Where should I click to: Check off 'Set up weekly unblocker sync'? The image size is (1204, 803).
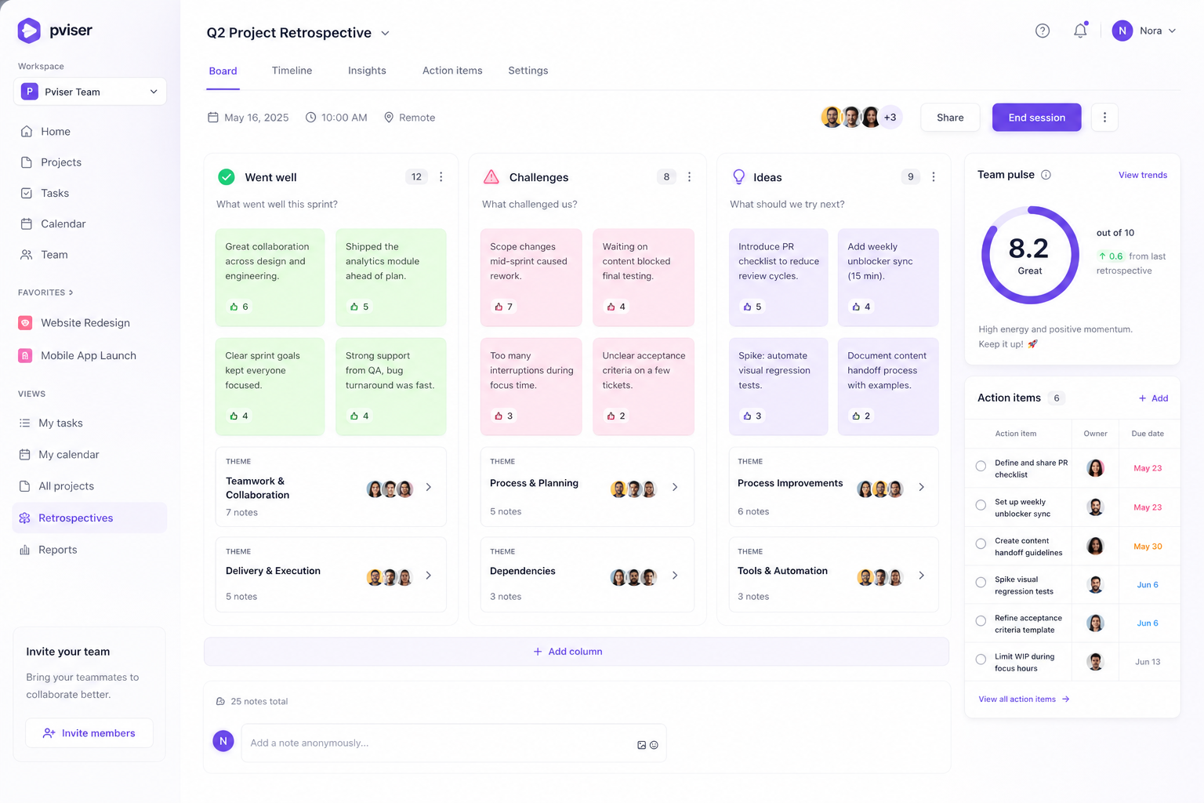[x=981, y=505]
